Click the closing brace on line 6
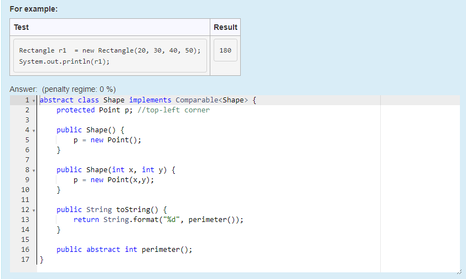This screenshot has height=279, width=466. [59, 150]
